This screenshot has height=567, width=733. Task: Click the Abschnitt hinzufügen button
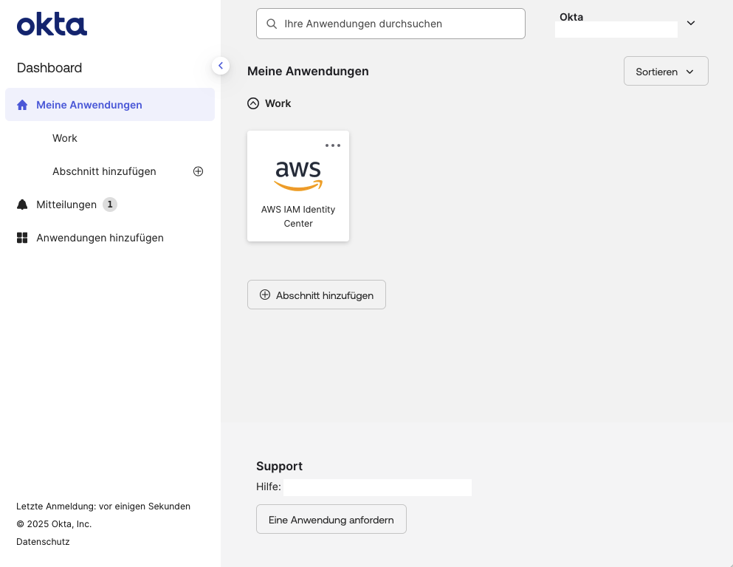(x=316, y=294)
